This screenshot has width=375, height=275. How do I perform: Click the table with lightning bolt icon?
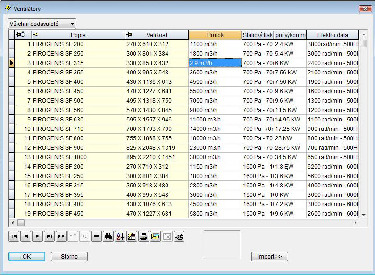pos(132,236)
